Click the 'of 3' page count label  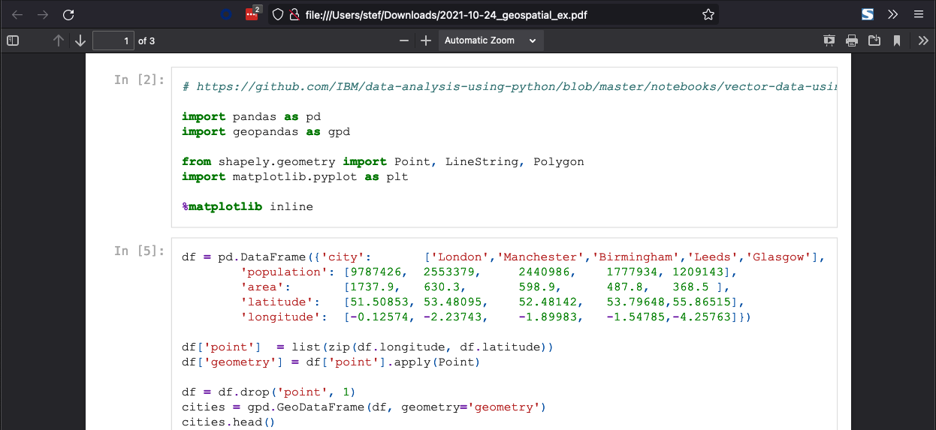coord(146,41)
